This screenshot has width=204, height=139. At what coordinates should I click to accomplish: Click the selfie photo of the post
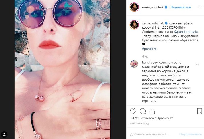point(65,69)
